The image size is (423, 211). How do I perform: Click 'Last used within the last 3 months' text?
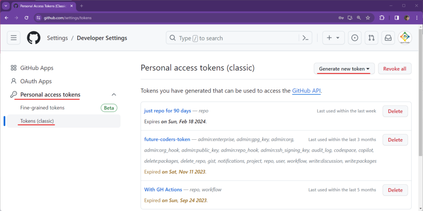[342, 139]
